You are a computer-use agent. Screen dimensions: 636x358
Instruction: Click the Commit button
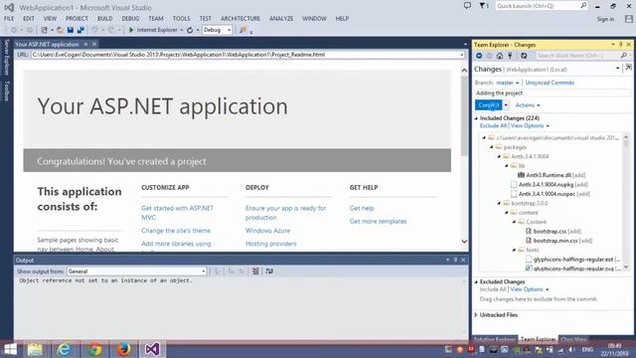(489, 105)
